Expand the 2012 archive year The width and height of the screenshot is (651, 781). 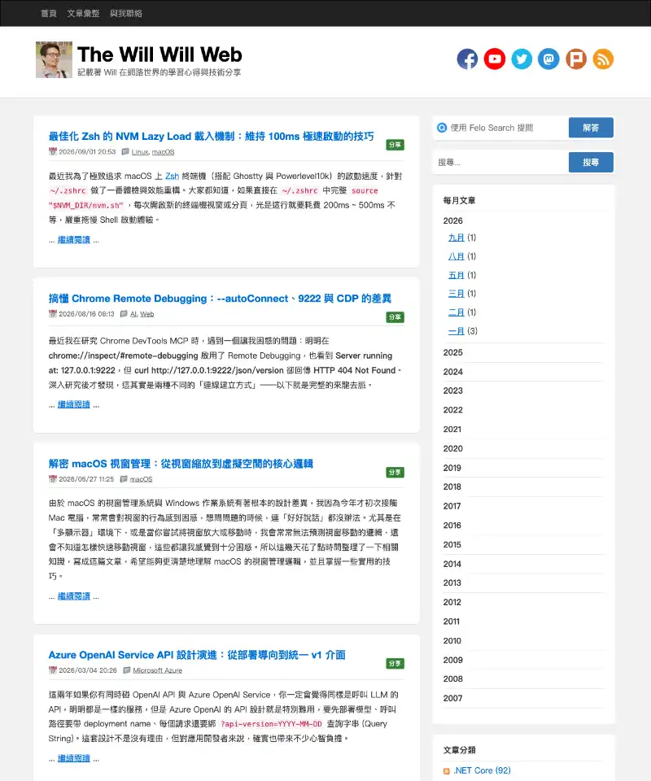tap(452, 602)
